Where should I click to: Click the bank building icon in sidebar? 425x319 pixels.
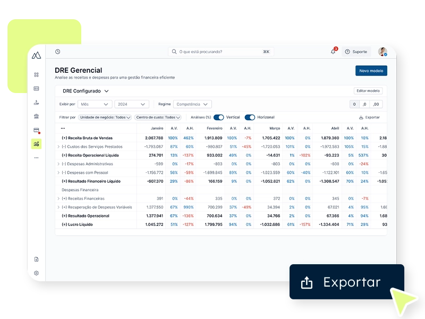pyautogui.click(x=36, y=116)
